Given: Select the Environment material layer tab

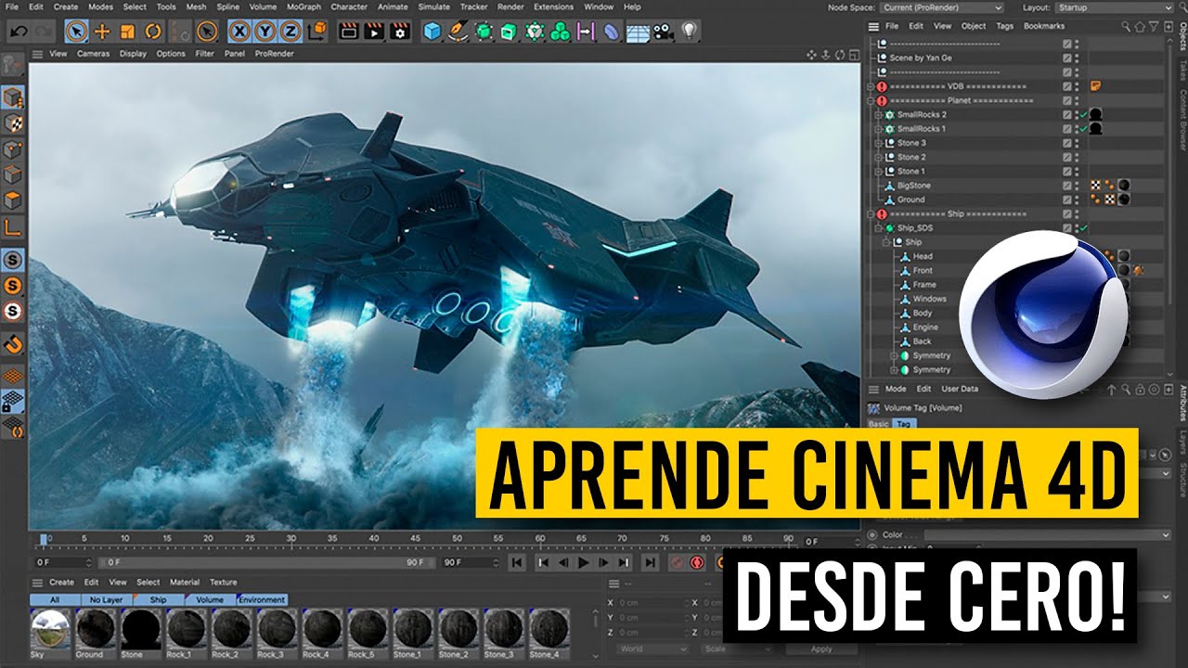Looking at the screenshot, I should (262, 600).
